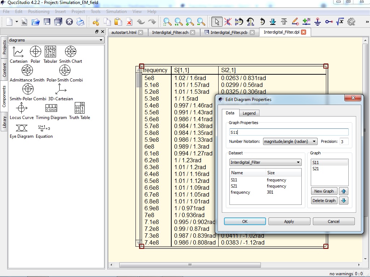Create a new document via toolbar icon

pyautogui.click(x=9, y=22)
